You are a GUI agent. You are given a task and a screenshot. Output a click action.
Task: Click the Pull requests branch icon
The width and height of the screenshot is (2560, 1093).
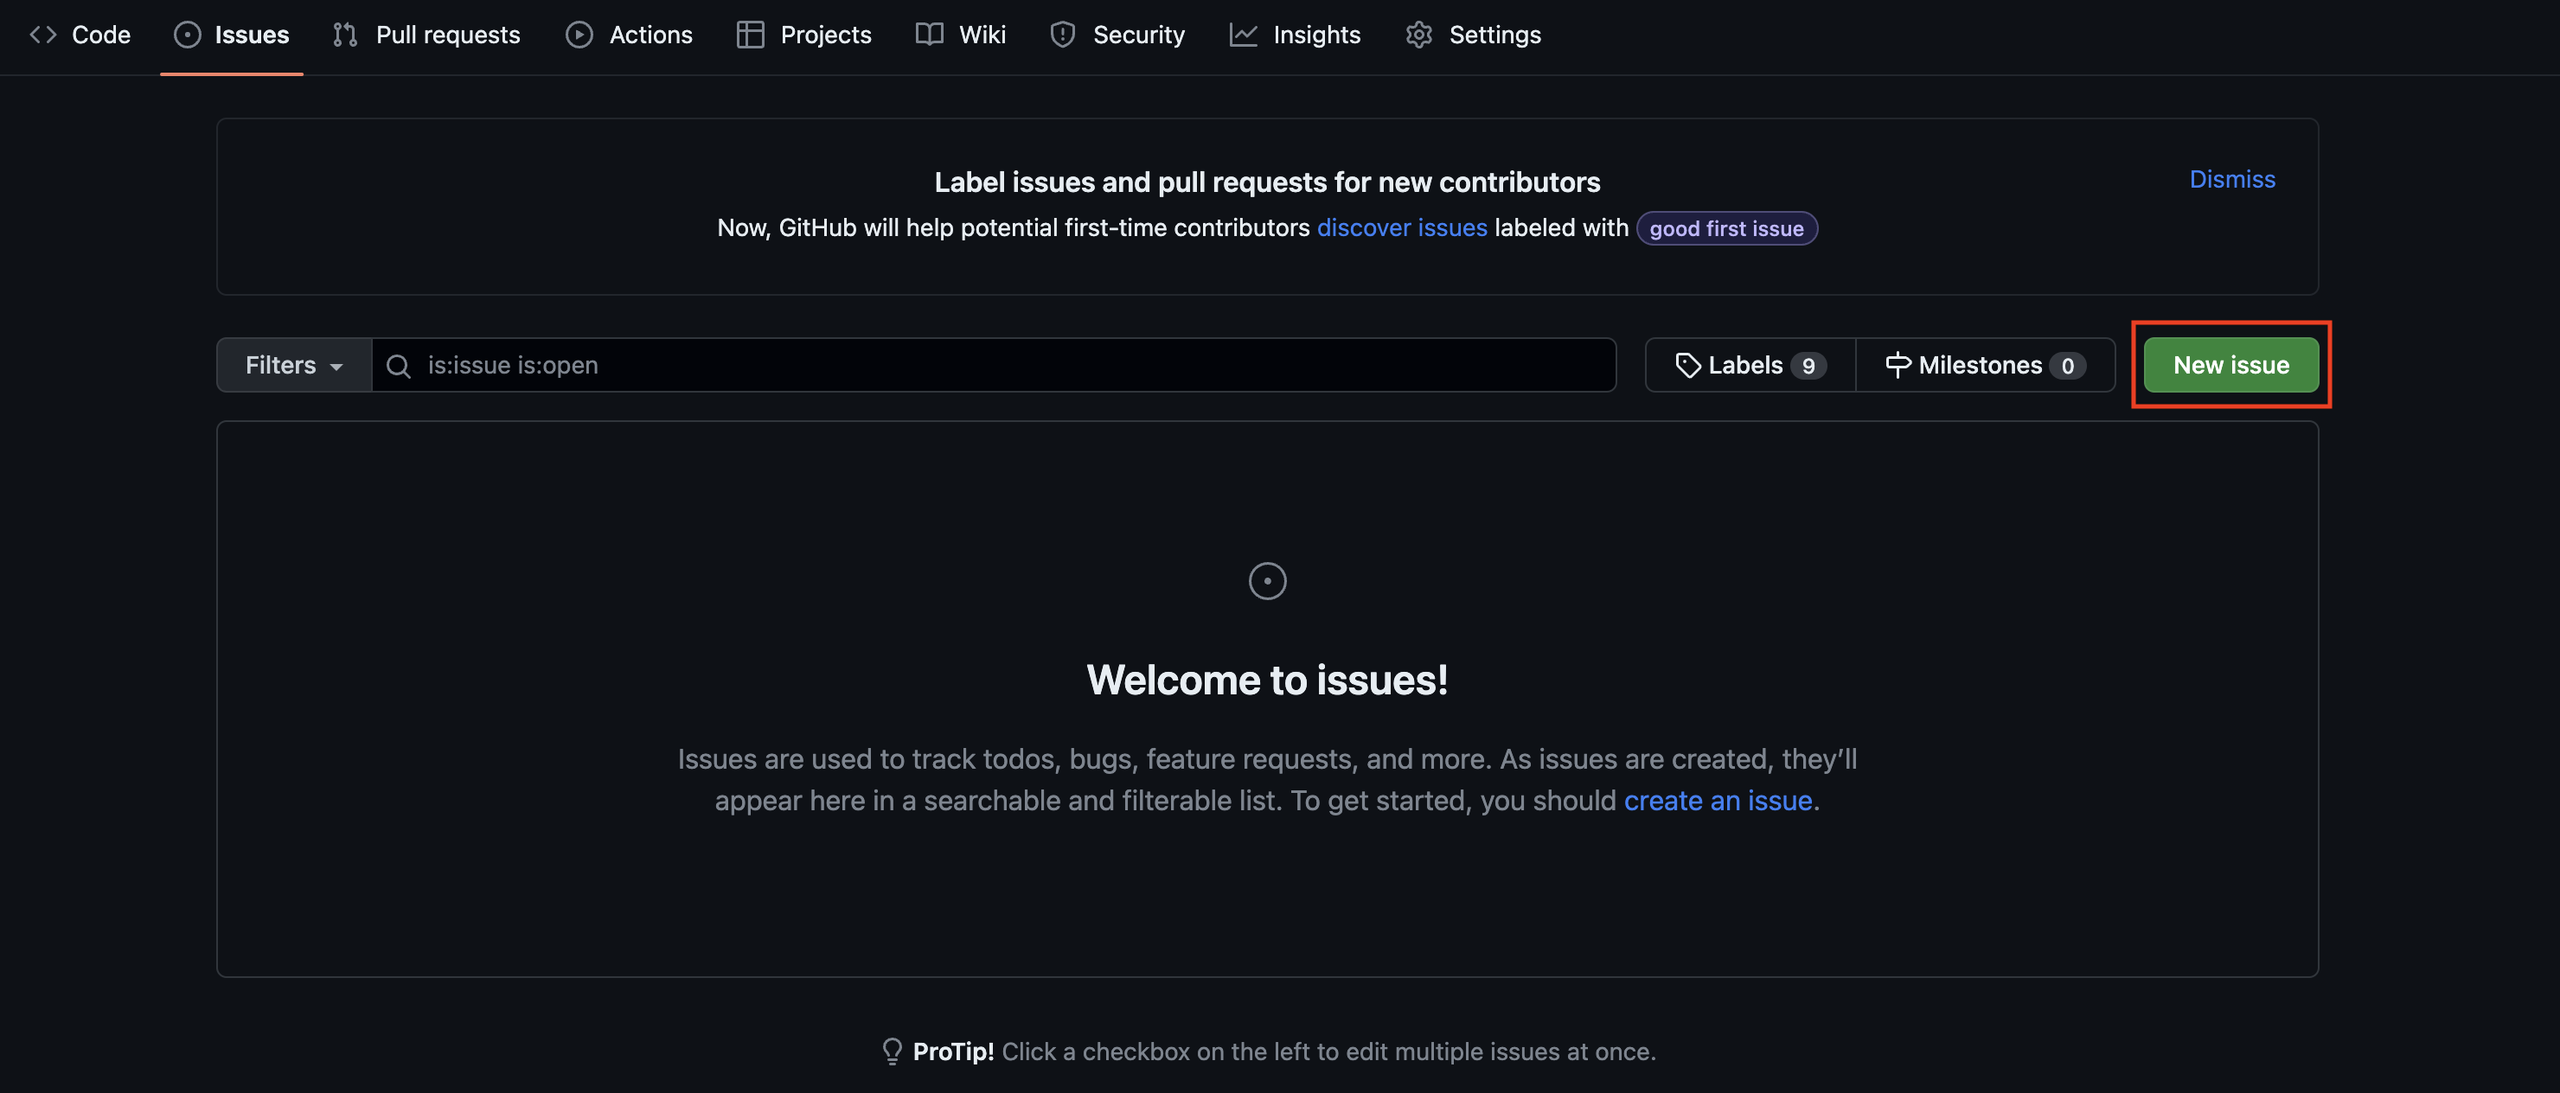pos(345,35)
